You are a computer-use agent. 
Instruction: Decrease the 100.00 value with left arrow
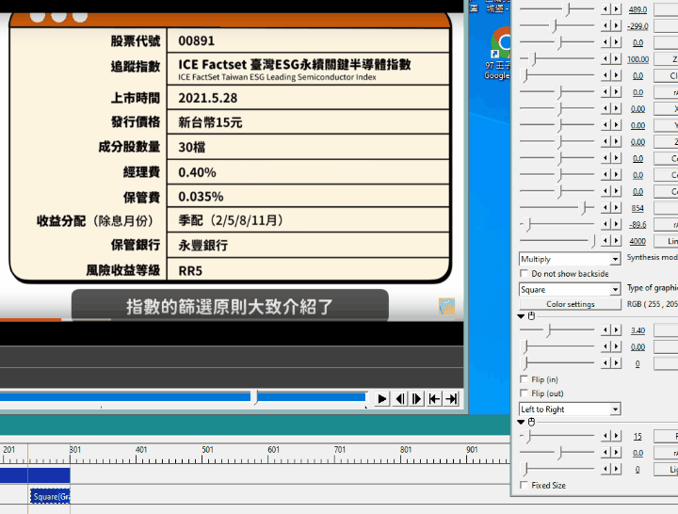click(x=605, y=58)
